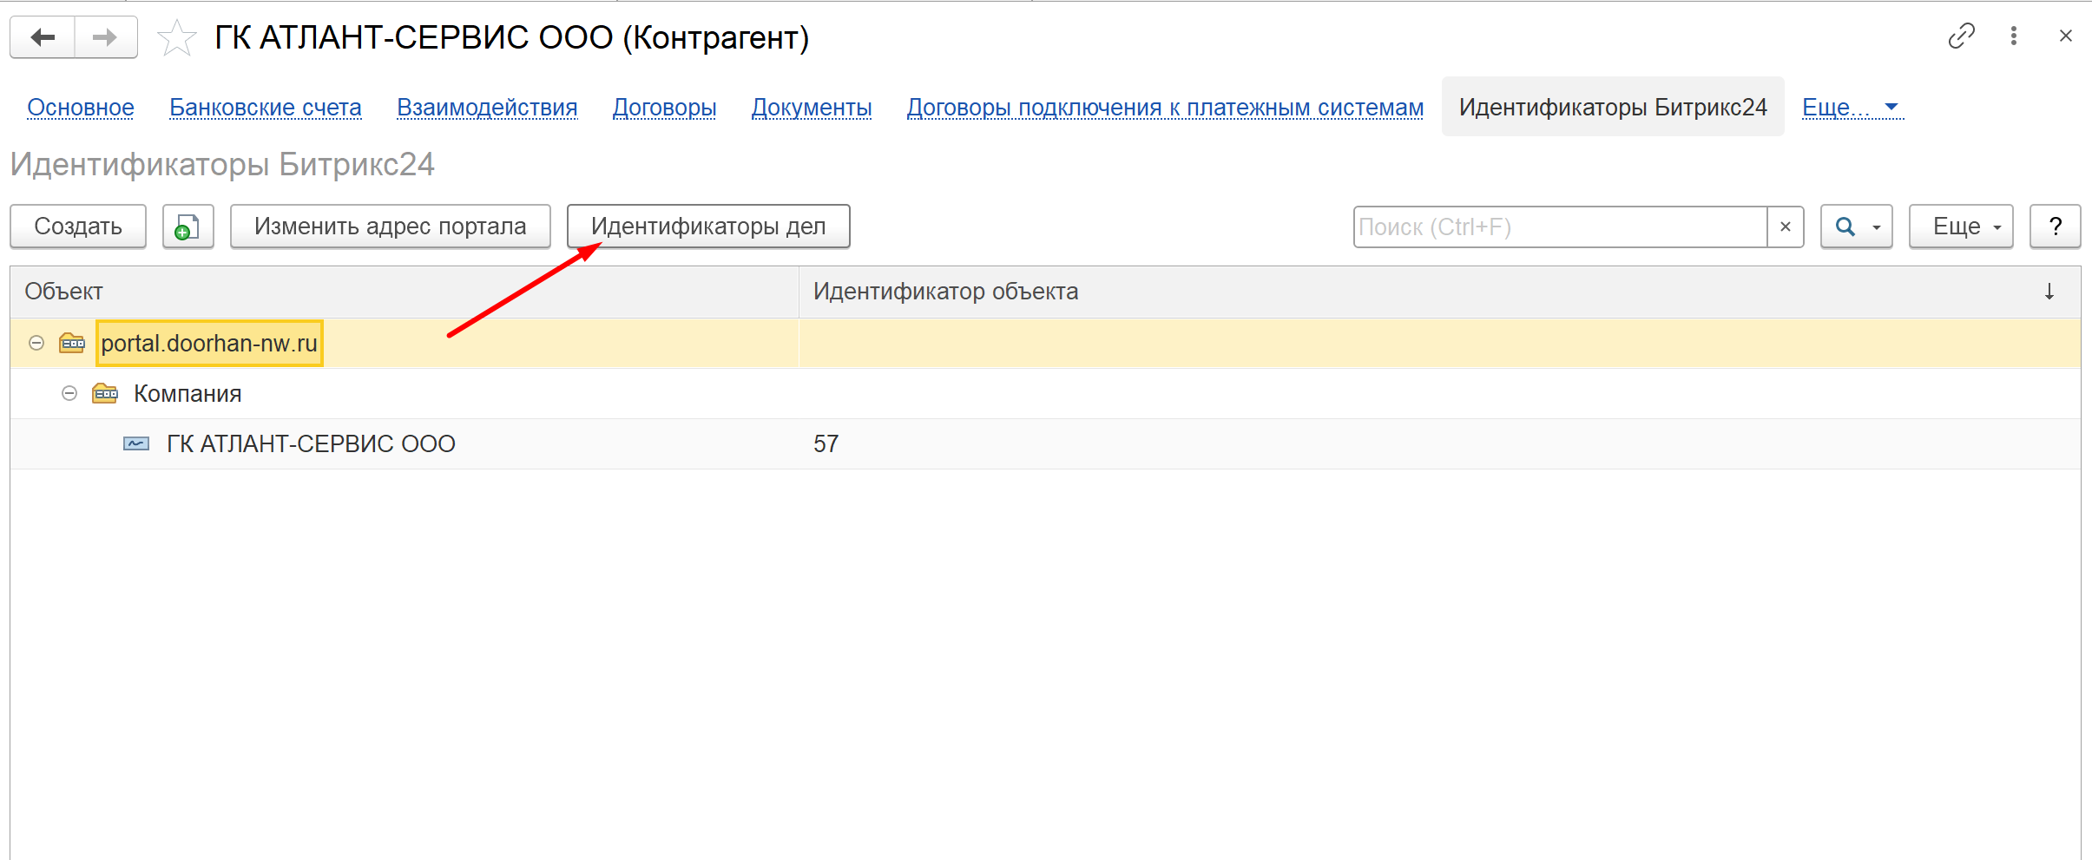This screenshot has width=2092, height=860.
Task: Click the ГК АТЛАНТ-СЕРВИС ООО item icon
Action: [x=136, y=444]
